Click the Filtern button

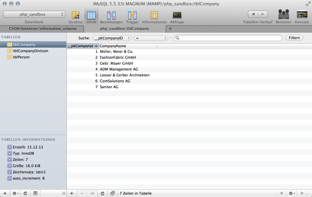pyautogui.click(x=294, y=38)
